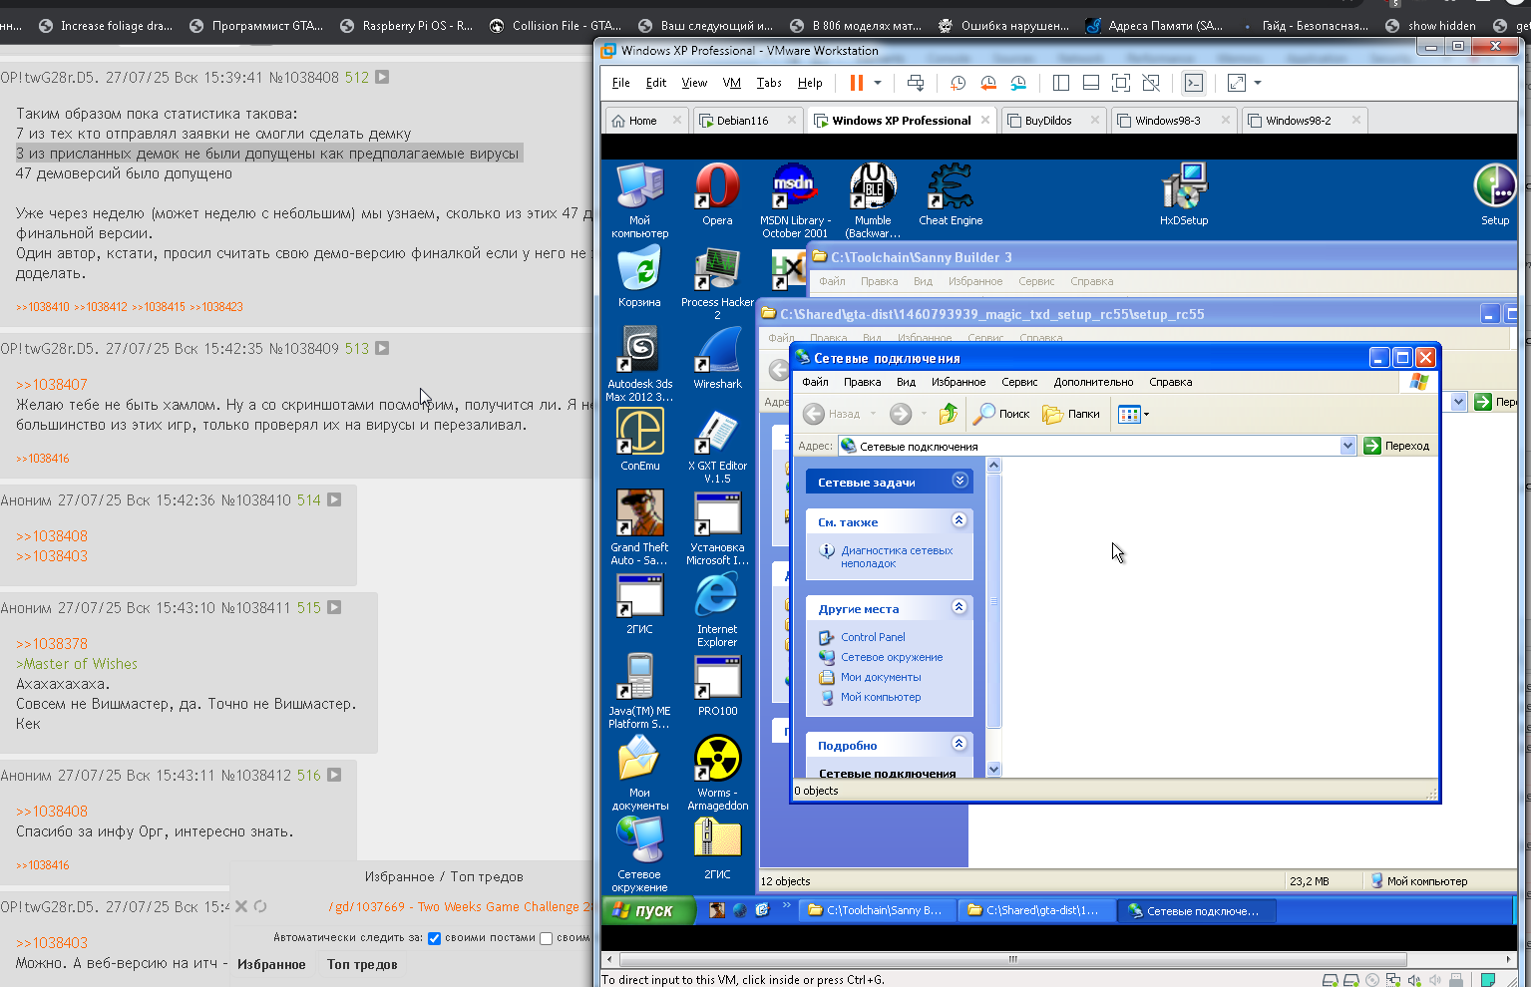1531x987 pixels.
Task: Click the VMware sound device status icon
Action: pos(1414,980)
